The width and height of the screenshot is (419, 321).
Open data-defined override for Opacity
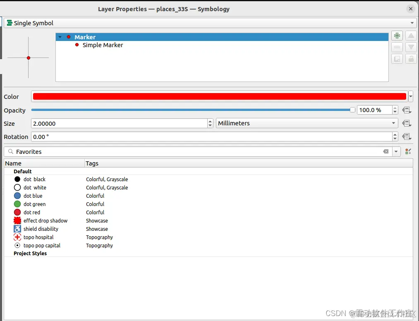point(407,110)
